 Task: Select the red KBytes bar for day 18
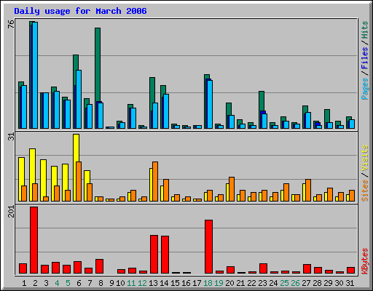click(209, 247)
